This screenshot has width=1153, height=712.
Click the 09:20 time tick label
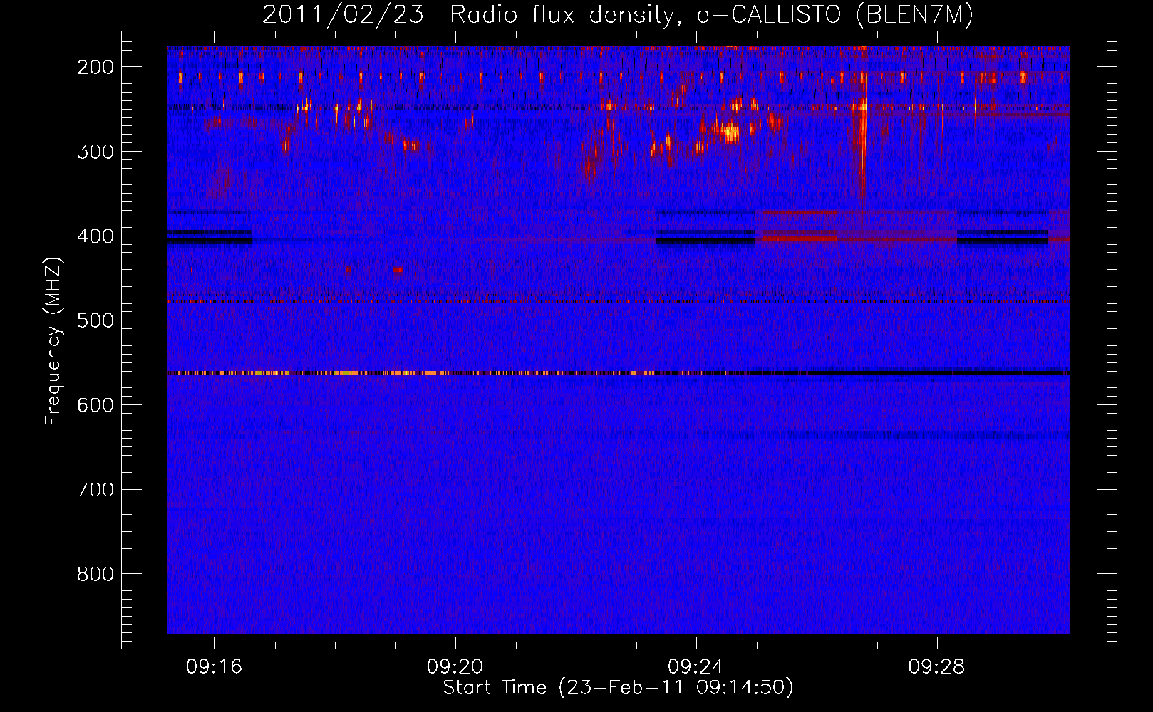[455, 667]
